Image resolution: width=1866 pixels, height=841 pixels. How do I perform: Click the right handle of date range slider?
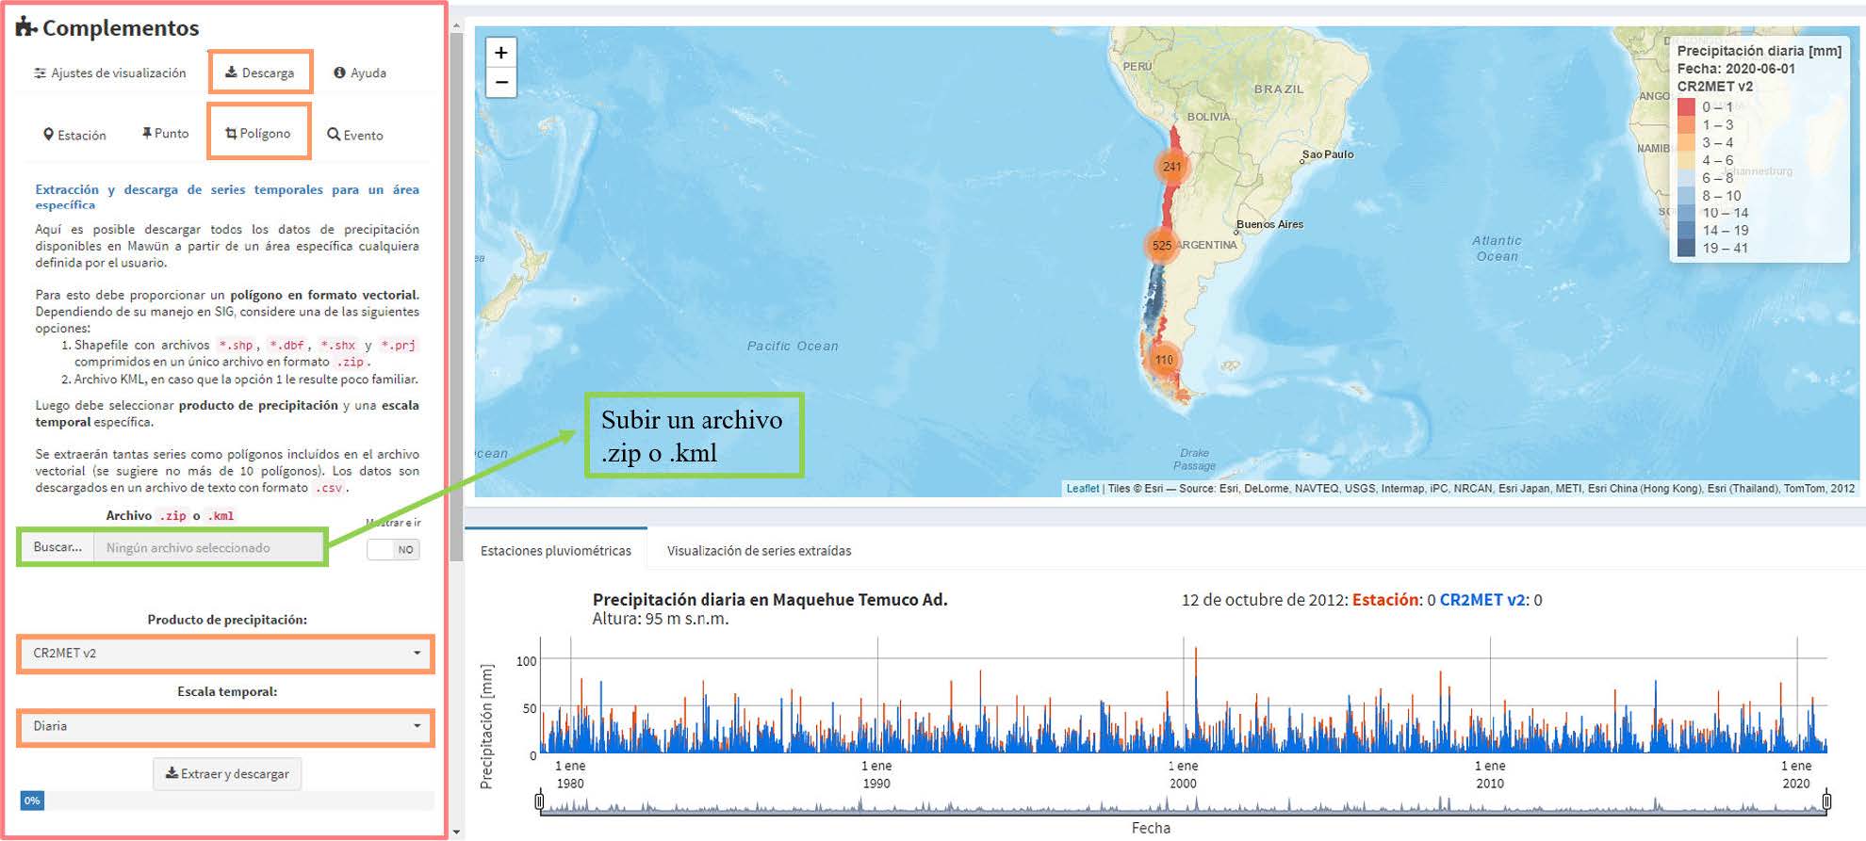click(1825, 801)
